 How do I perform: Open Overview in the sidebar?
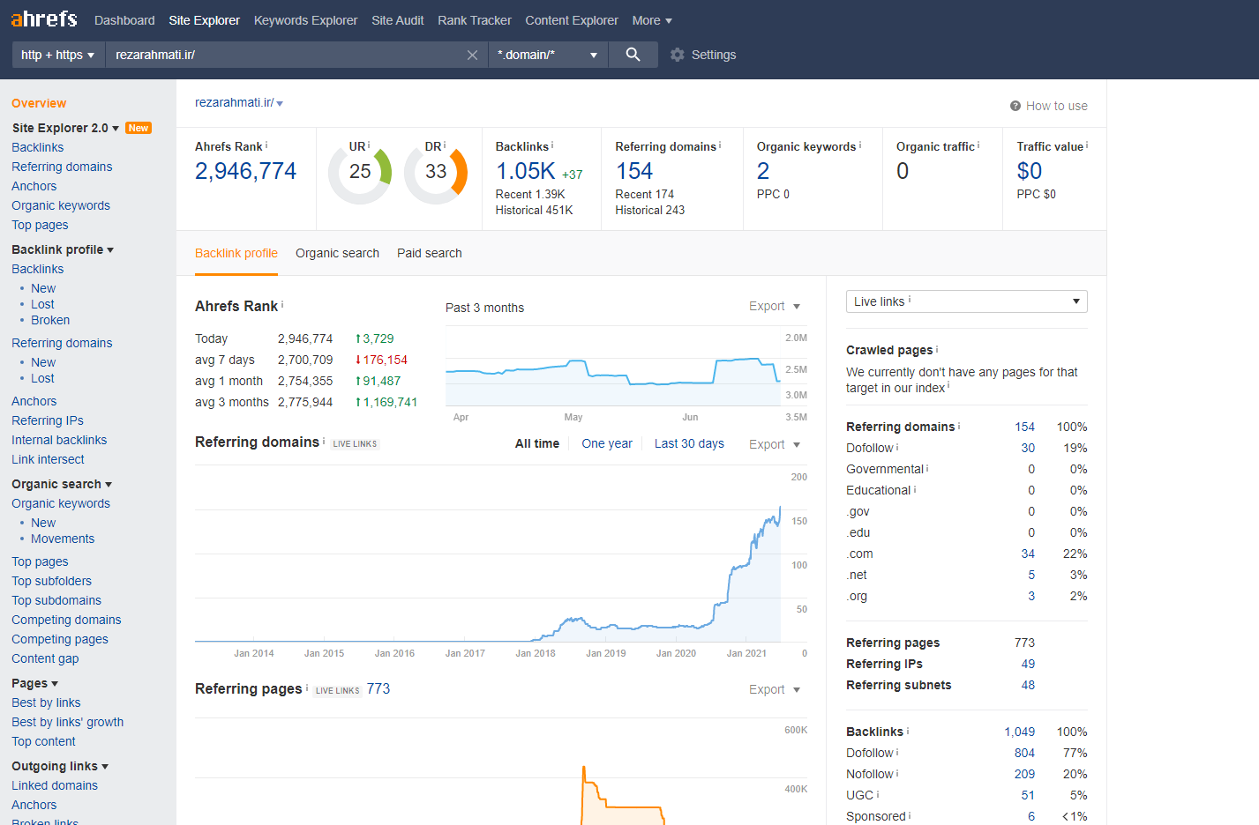[x=39, y=103]
